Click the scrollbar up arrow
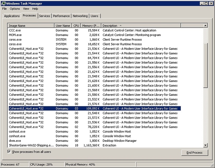The width and height of the screenshot is (215, 168). pyautogui.click(x=206, y=26)
